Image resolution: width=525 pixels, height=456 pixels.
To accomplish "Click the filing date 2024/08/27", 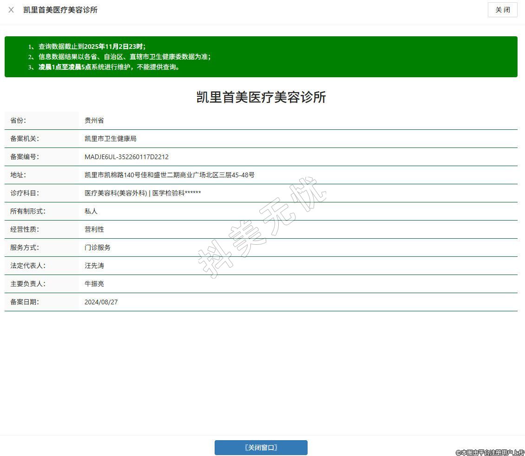I will point(101,302).
